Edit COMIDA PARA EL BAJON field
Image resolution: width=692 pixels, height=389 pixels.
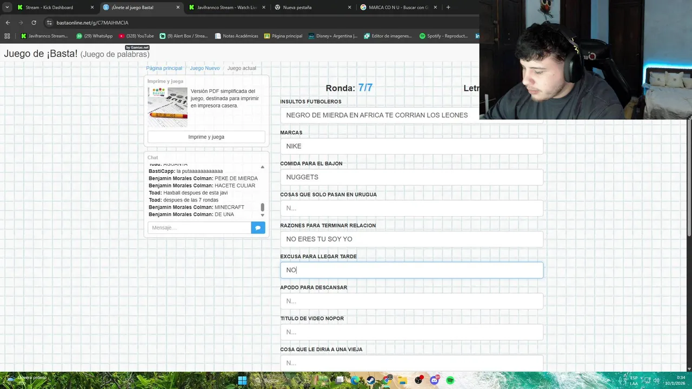click(411, 177)
